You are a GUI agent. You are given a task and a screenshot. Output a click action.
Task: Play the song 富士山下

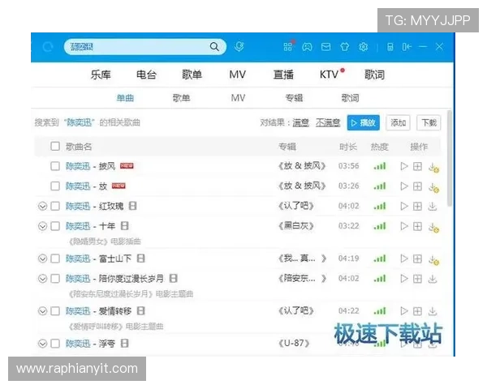[x=404, y=259]
